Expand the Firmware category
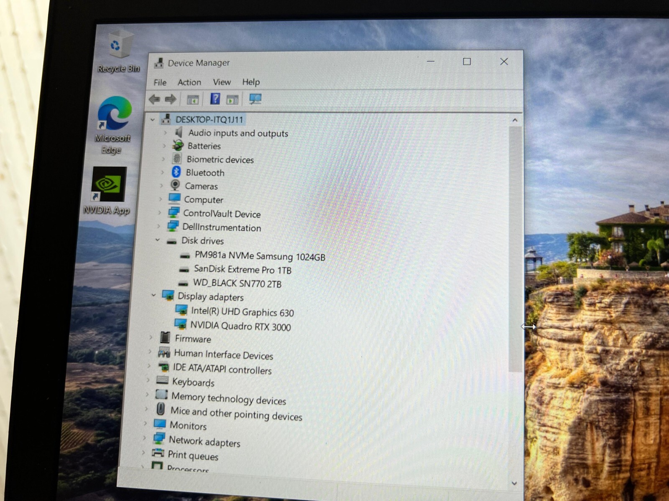This screenshot has height=501, width=669. tap(151, 337)
